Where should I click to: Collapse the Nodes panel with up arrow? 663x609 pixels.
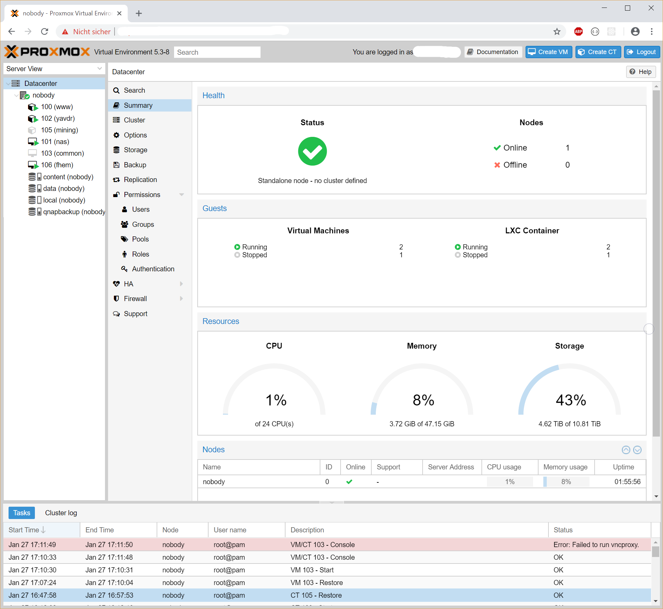point(626,450)
